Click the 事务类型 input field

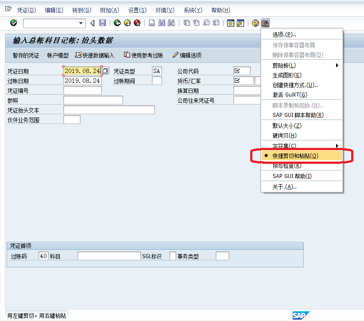click(x=222, y=256)
